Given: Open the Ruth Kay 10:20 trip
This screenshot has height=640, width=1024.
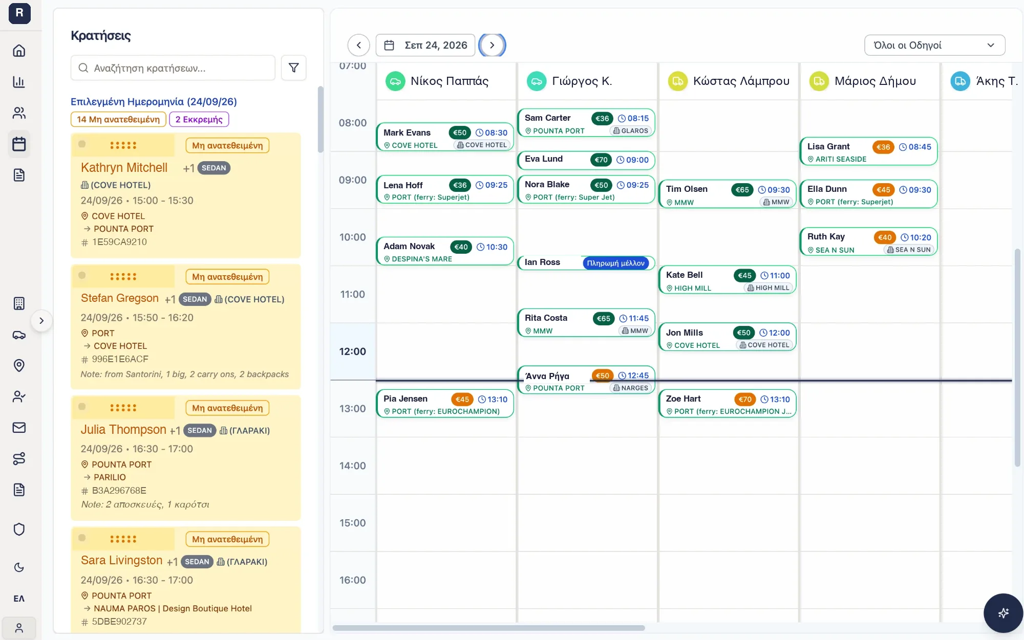Looking at the screenshot, I should pos(869,242).
